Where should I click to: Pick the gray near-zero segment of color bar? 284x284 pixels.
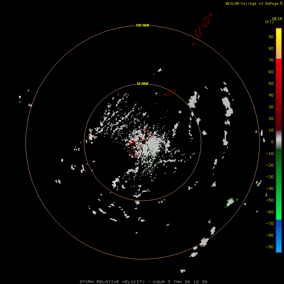point(279,140)
